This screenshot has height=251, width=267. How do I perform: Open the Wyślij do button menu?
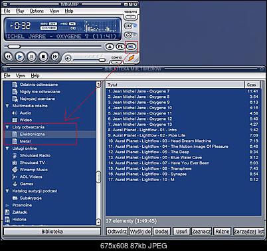coord(140,232)
